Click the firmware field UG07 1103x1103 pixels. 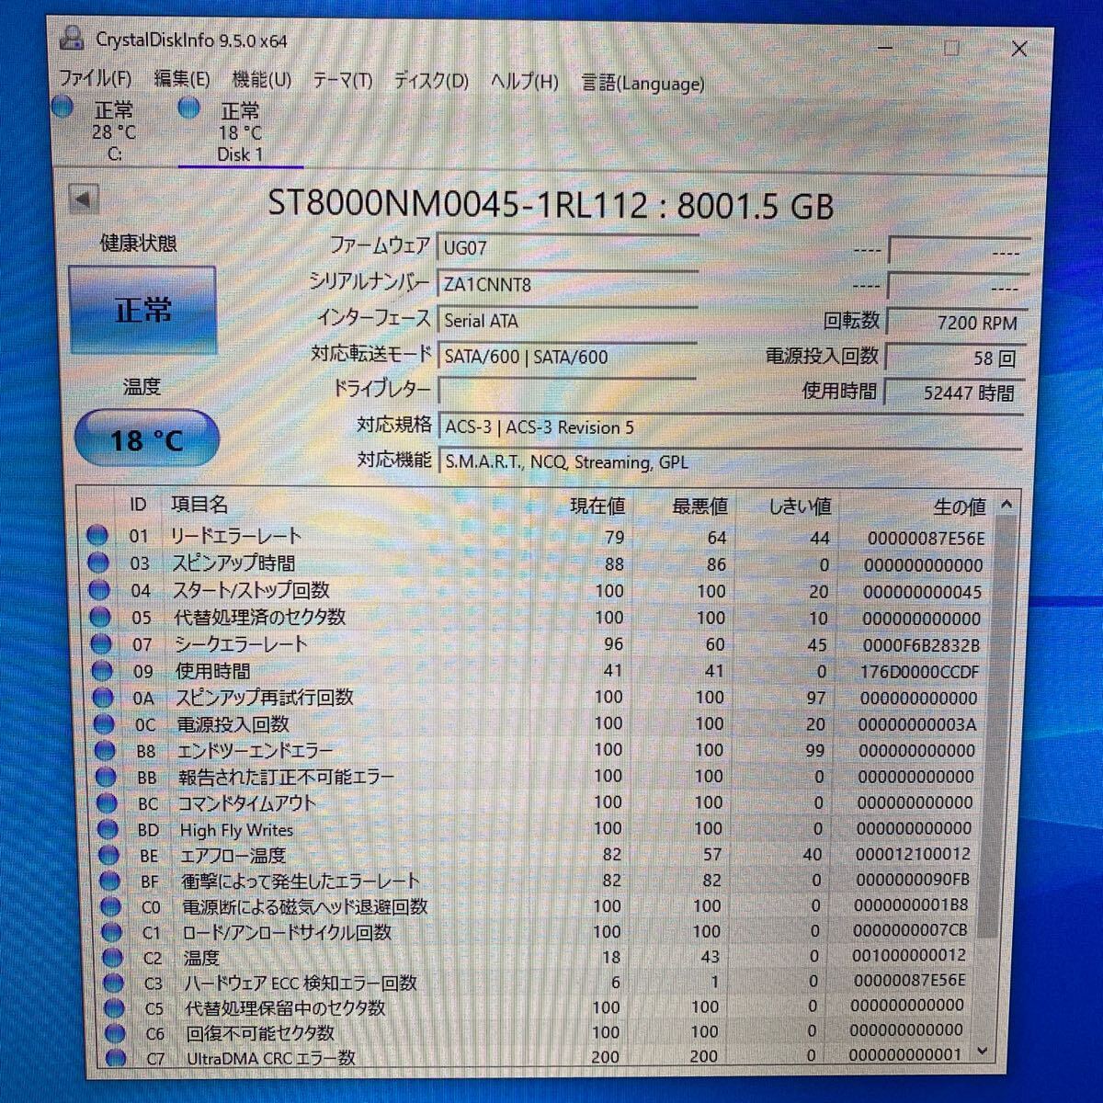(567, 248)
